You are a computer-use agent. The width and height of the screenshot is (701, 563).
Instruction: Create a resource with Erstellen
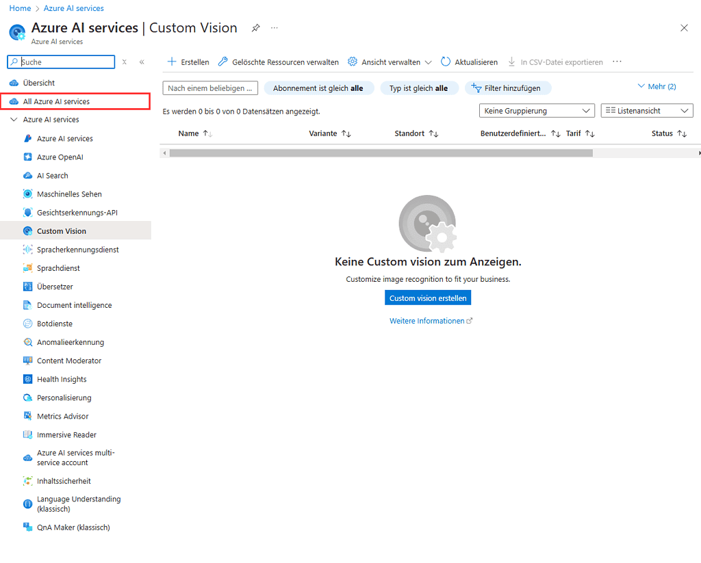188,61
